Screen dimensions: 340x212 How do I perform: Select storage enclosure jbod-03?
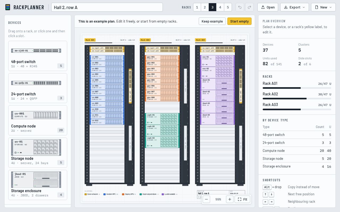click(x=218, y=107)
